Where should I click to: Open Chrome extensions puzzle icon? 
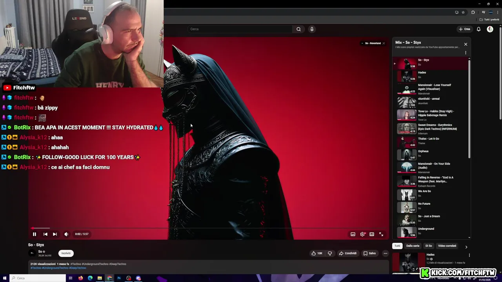(473, 12)
